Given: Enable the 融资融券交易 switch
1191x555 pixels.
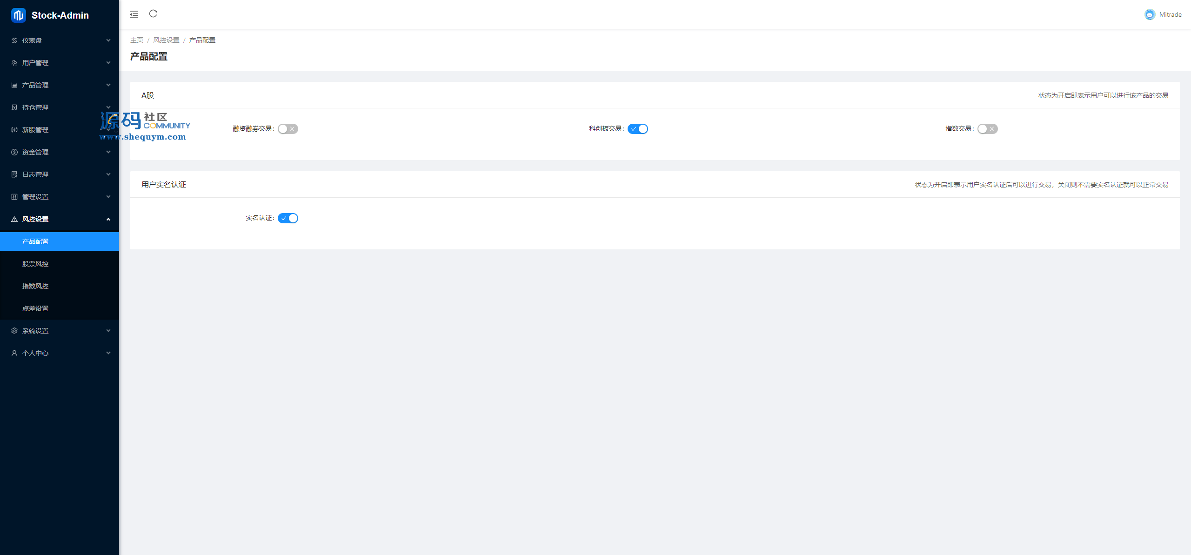Looking at the screenshot, I should click(288, 129).
